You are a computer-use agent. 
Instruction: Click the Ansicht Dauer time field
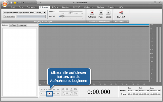pyautogui.click(x=155, y=94)
